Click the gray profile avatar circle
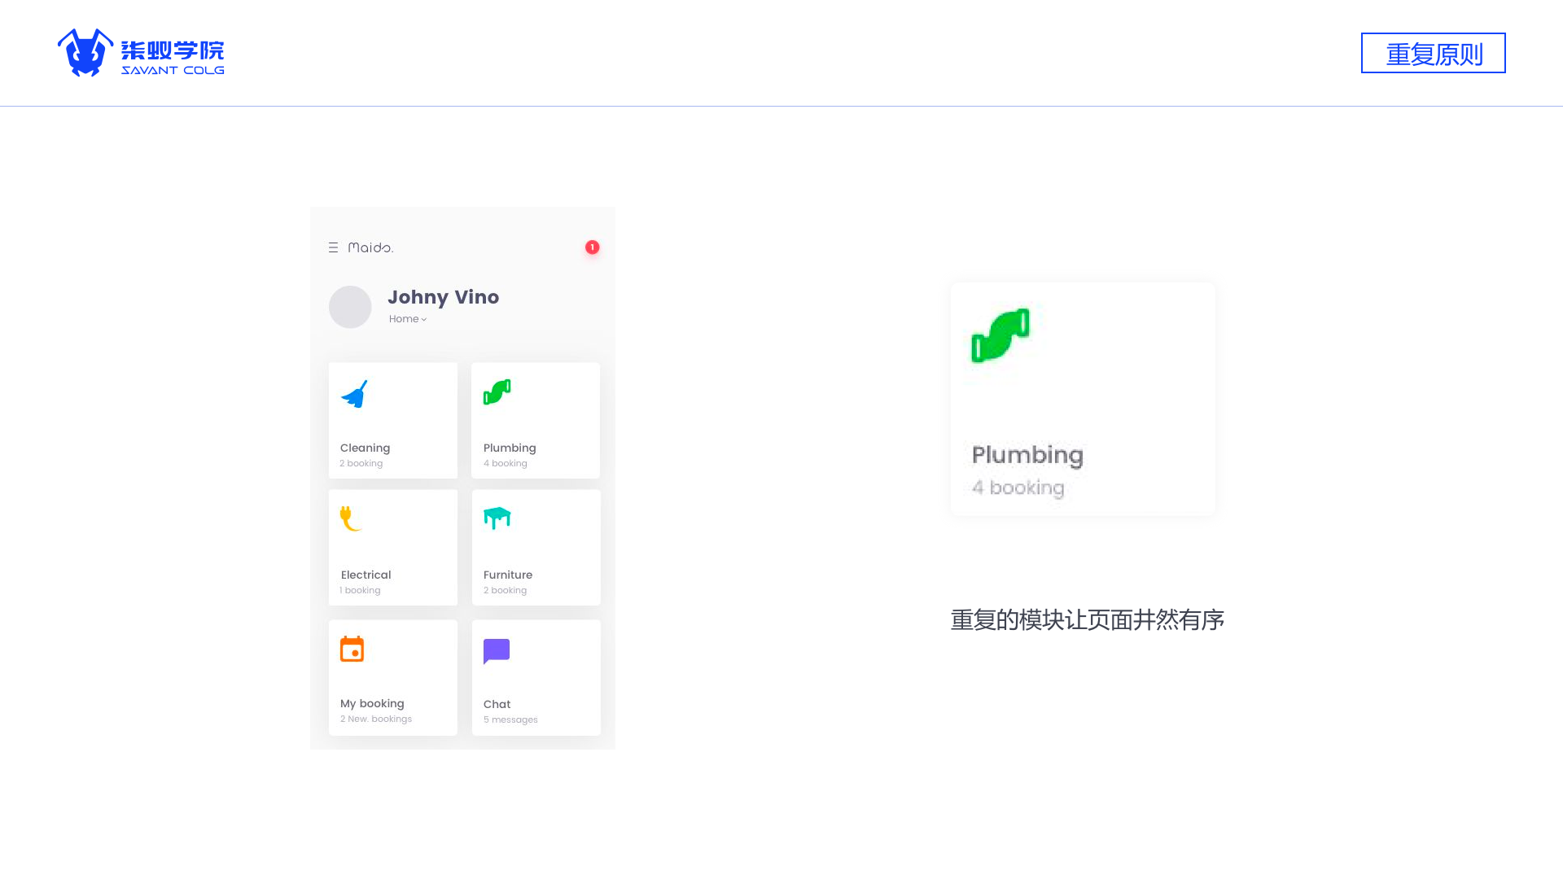This screenshot has width=1563, height=879. (x=350, y=307)
